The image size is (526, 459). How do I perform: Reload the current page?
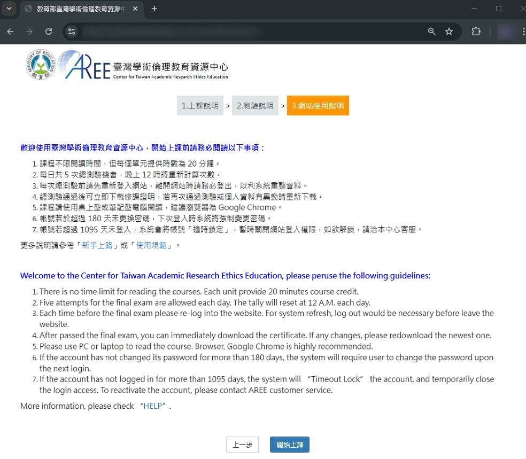[x=49, y=32]
